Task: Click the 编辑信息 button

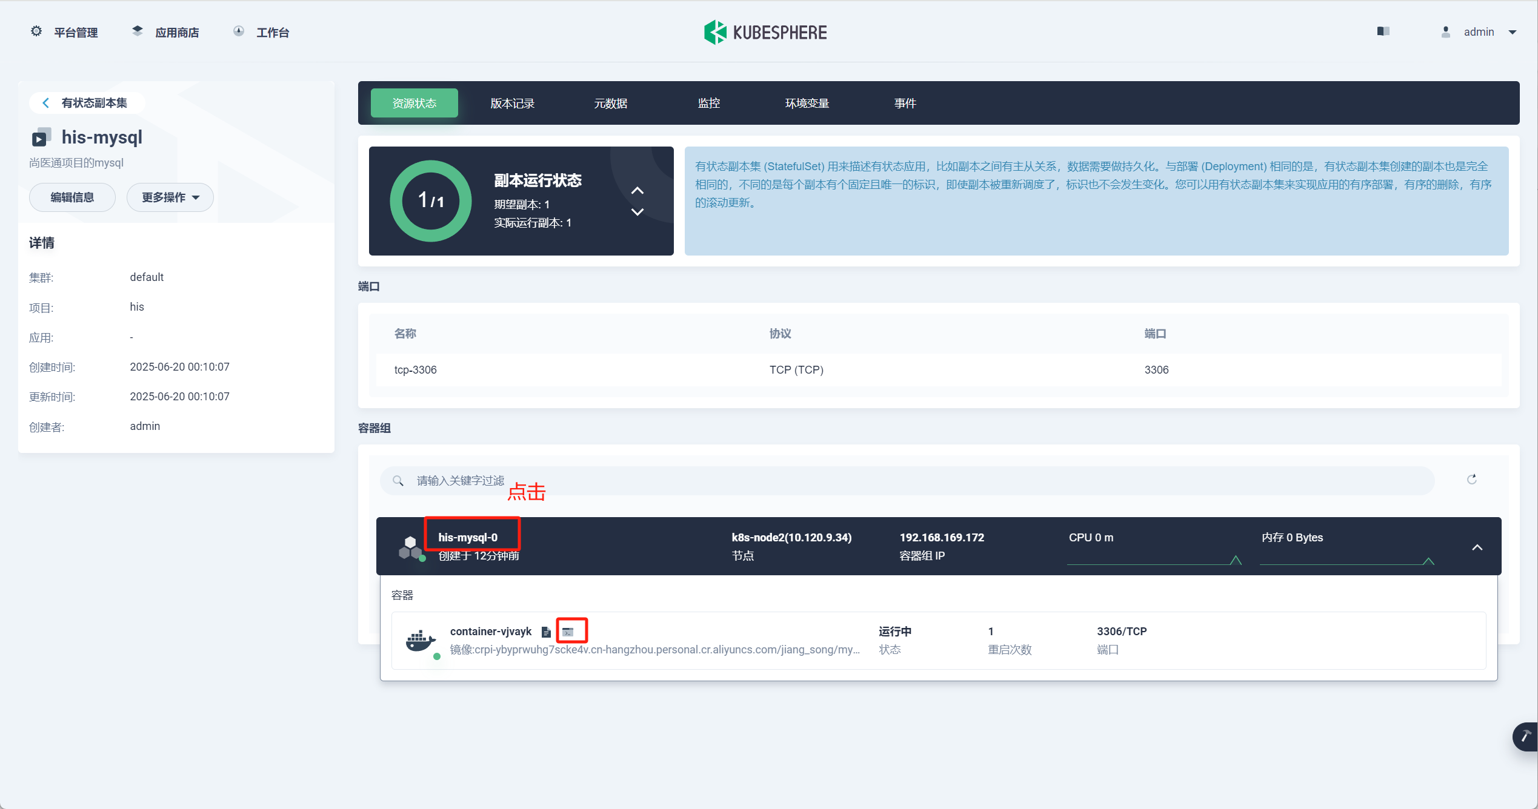Action: tap(72, 197)
